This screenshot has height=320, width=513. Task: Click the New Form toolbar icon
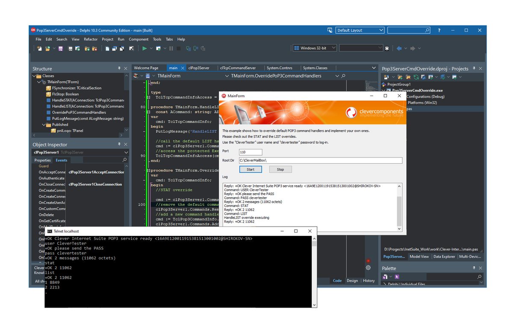pyautogui.click(x=132, y=49)
